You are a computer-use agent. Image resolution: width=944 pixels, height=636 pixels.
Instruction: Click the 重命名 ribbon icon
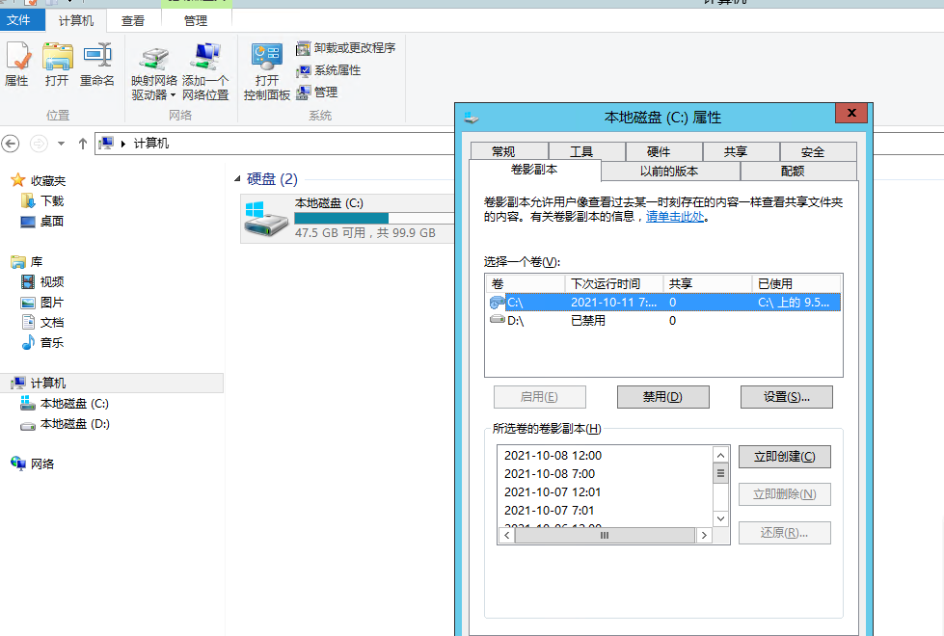coord(97,64)
